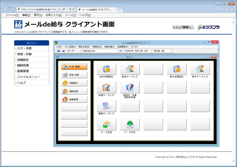Viewport: 237px width, 167px height.
Task: Expand the 株式会社ABC company dropdown arrow
Action: click(120, 51)
